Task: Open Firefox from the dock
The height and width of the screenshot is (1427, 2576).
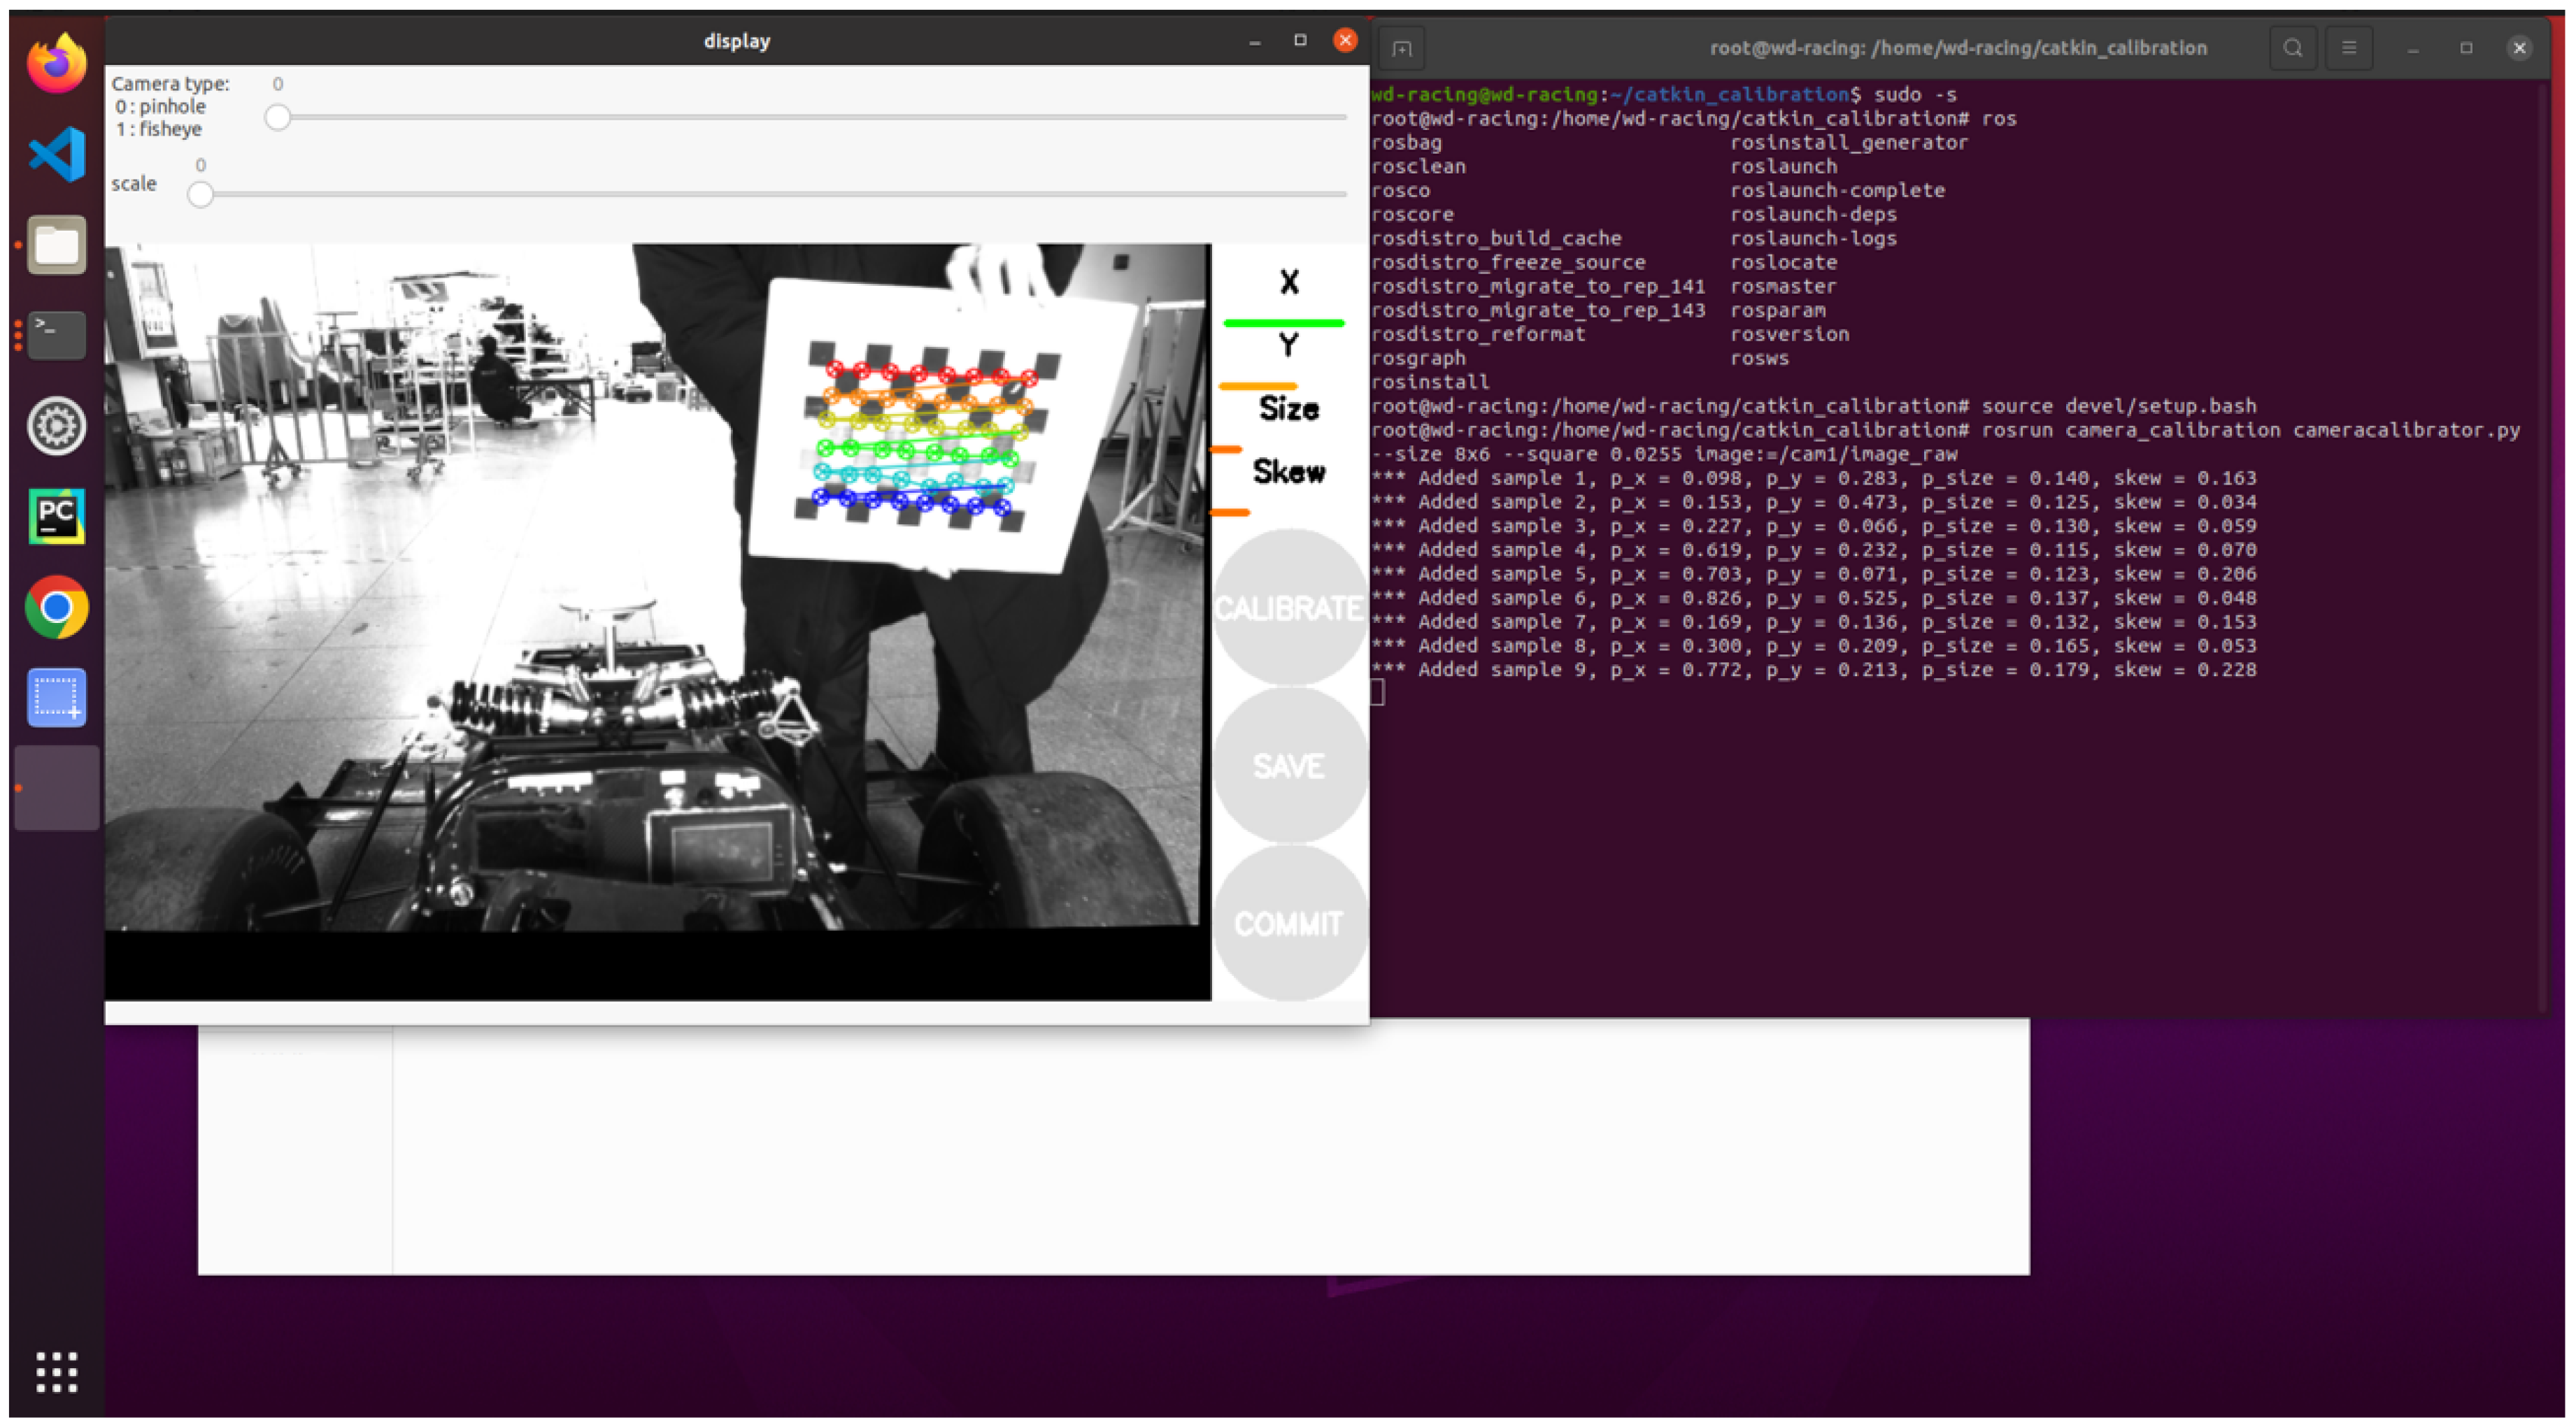Action: [x=56, y=64]
